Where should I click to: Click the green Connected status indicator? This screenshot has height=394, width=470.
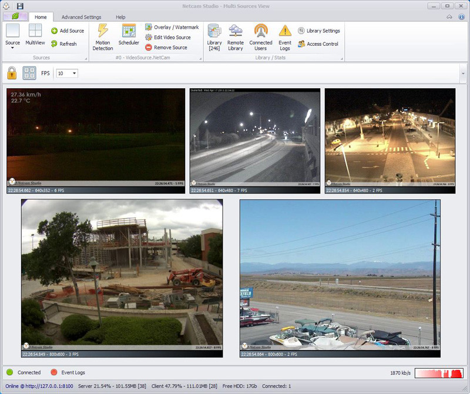click(x=9, y=372)
